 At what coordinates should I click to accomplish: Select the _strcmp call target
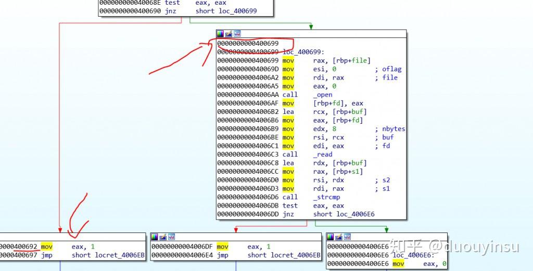click(x=326, y=197)
